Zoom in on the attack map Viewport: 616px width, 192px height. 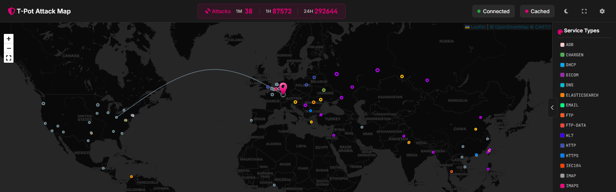(9, 39)
